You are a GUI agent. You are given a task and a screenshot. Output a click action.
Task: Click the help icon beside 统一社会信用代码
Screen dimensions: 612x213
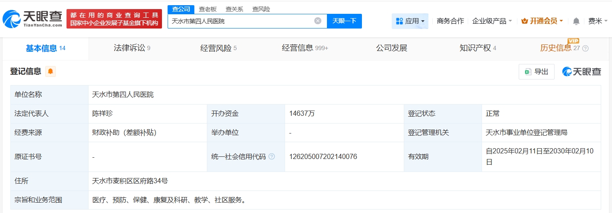272,156
